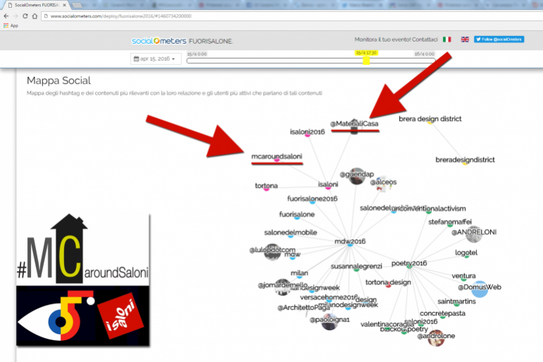Click the yellow timeline slider handle
This screenshot has height=362, width=543.
click(x=366, y=61)
